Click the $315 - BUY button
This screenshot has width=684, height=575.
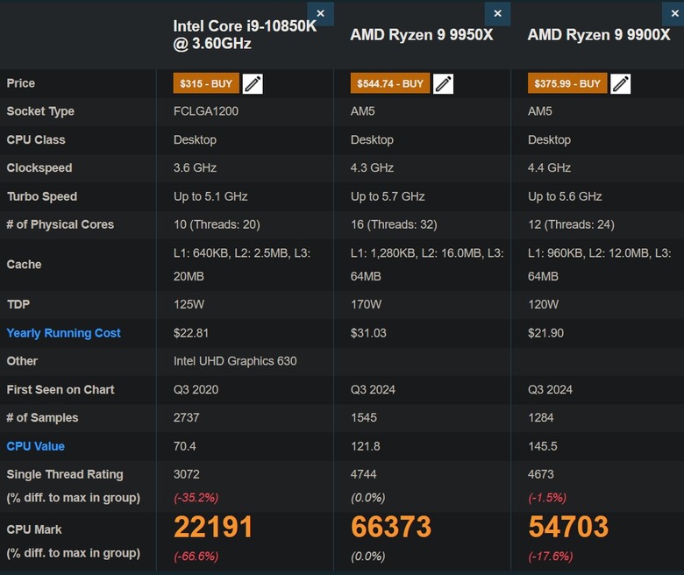pos(206,83)
